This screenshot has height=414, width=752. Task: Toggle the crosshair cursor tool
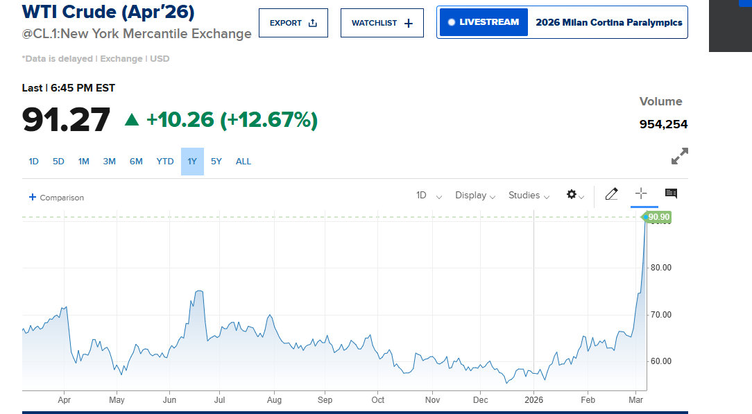(x=640, y=194)
